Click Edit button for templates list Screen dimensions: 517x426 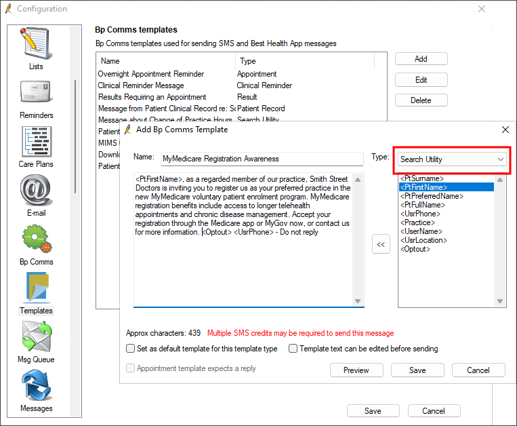[x=421, y=80]
